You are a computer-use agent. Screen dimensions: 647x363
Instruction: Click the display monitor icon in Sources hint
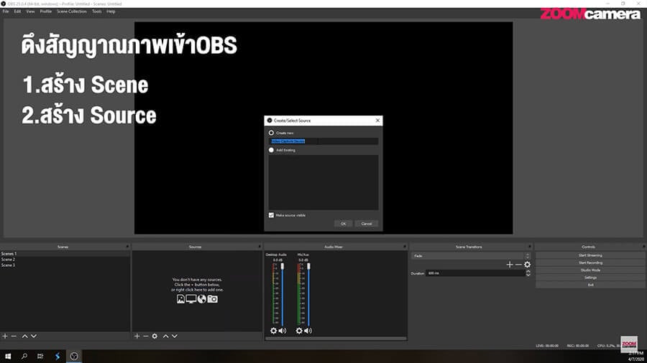pyautogui.click(x=191, y=299)
